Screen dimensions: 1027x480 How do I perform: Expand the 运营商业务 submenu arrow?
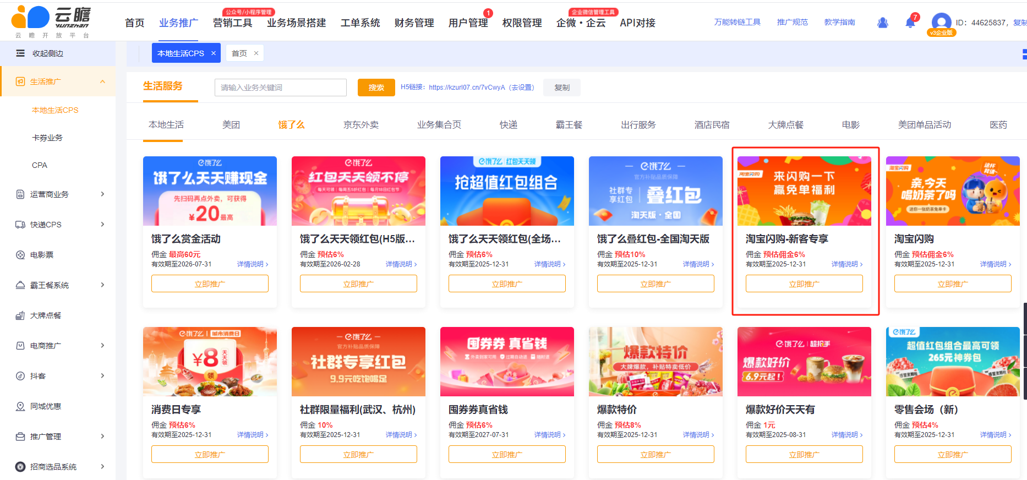(x=102, y=194)
